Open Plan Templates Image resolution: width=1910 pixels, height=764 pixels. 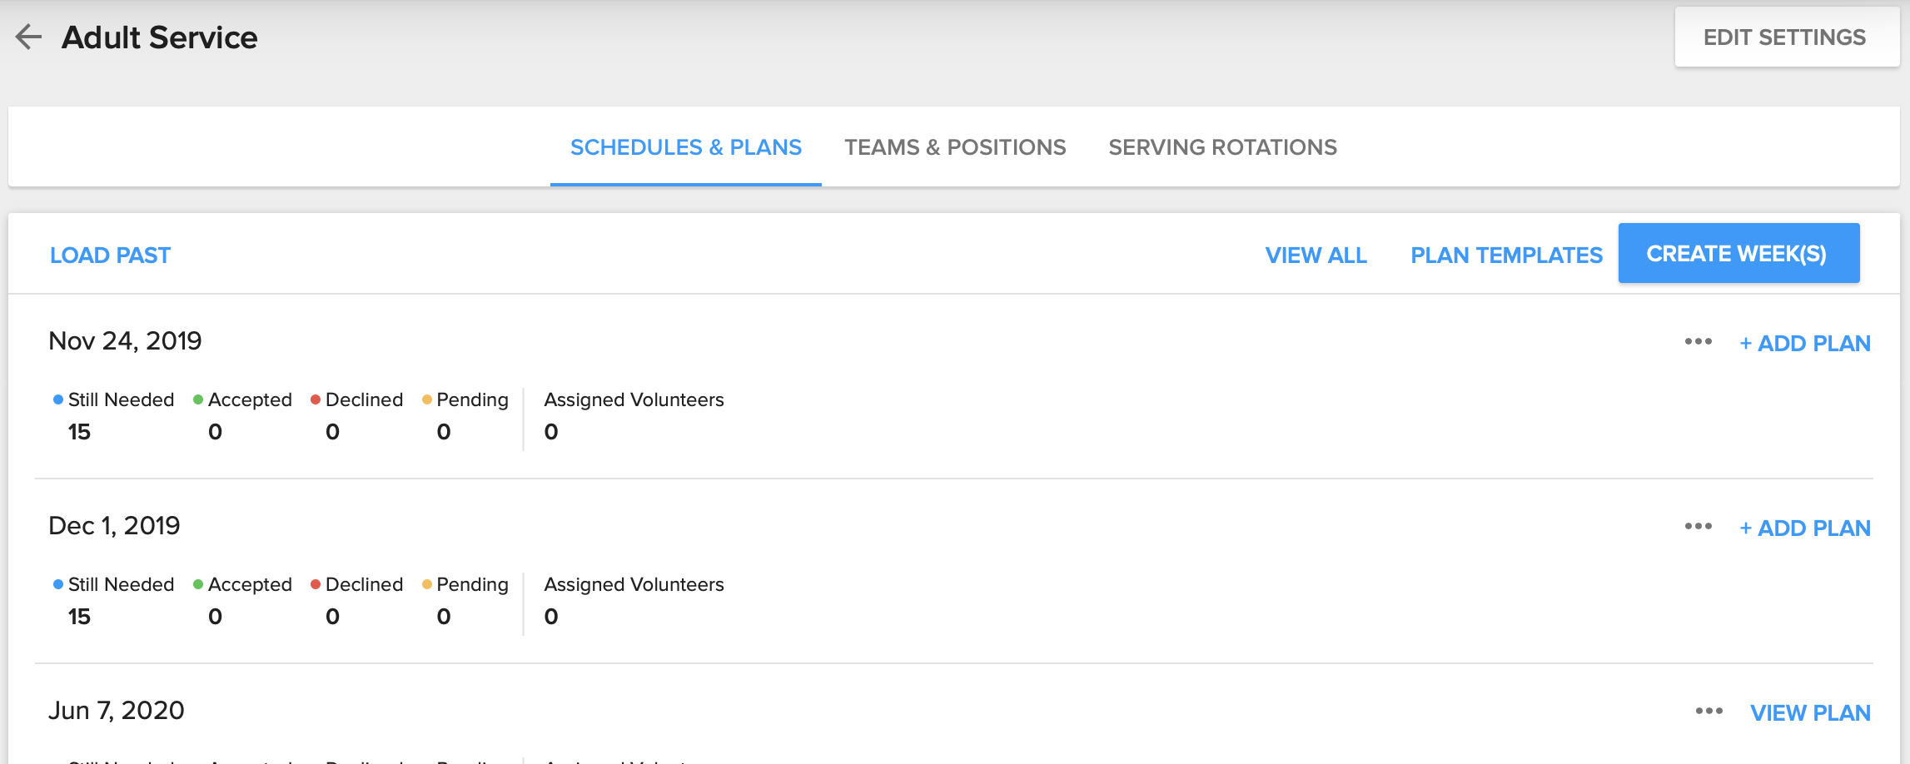[x=1505, y=255]
